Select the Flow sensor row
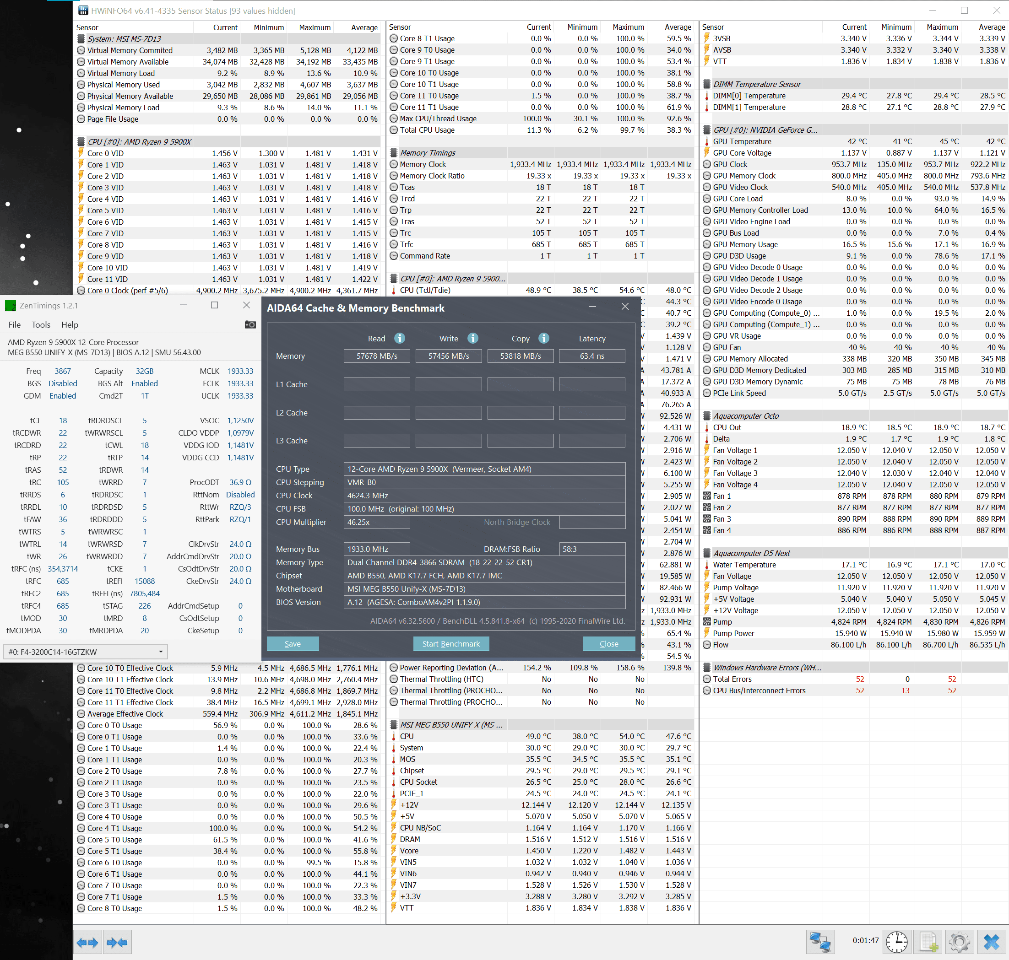Image resolution: width=1009 pixels, height=960 pixels. (854, 645)
